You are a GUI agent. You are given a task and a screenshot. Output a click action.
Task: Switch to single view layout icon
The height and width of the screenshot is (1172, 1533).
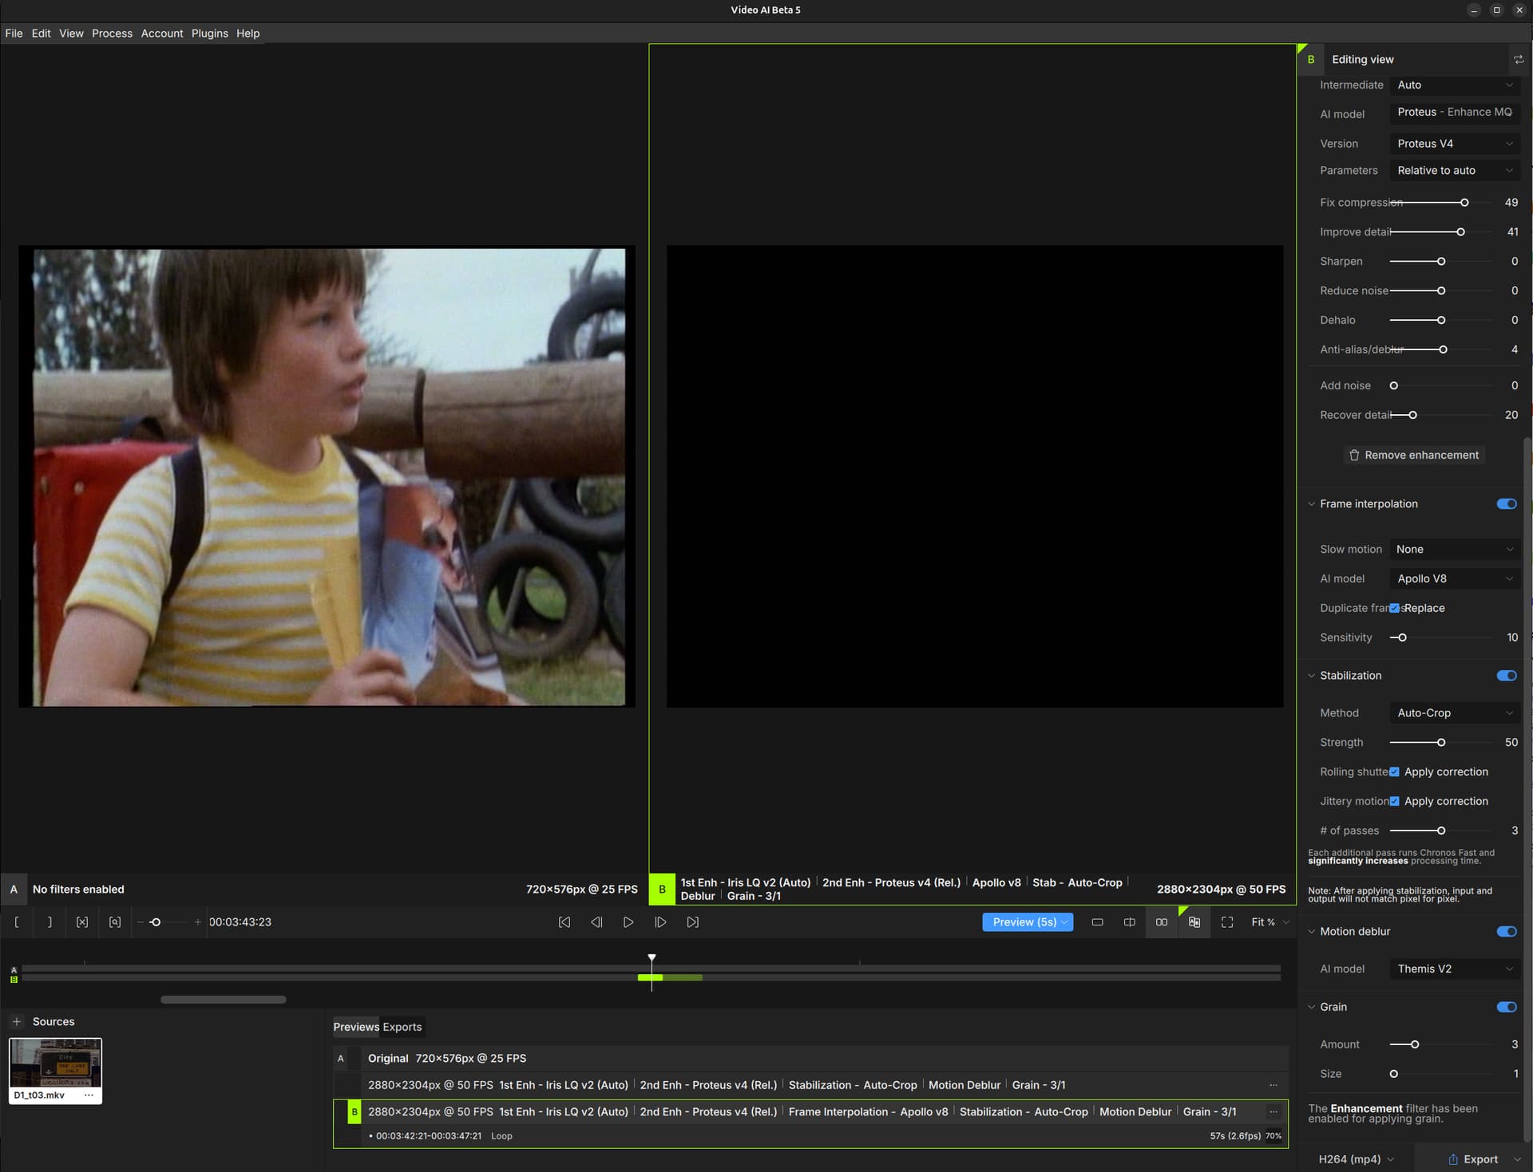pyautogui.click(x=1097, y=921)
